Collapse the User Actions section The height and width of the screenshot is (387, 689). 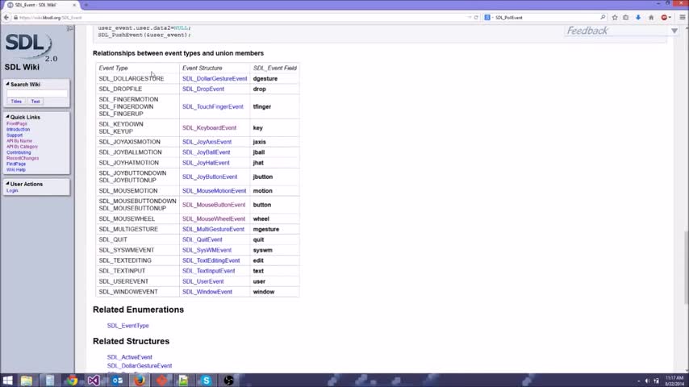7,184
